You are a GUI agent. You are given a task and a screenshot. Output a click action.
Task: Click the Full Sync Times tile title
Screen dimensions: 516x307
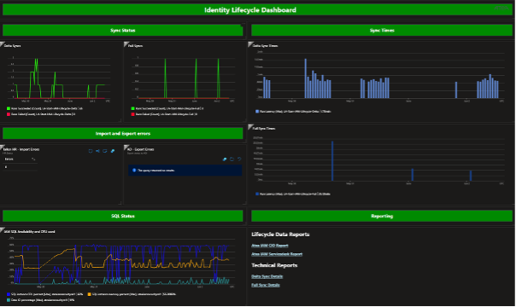[x=264, y=129]
